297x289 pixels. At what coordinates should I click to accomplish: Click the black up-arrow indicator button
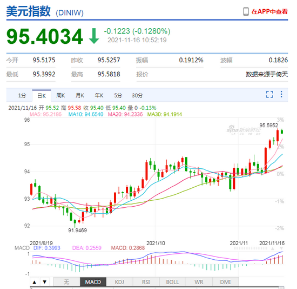pyautogui.click(x=35, y=282)
